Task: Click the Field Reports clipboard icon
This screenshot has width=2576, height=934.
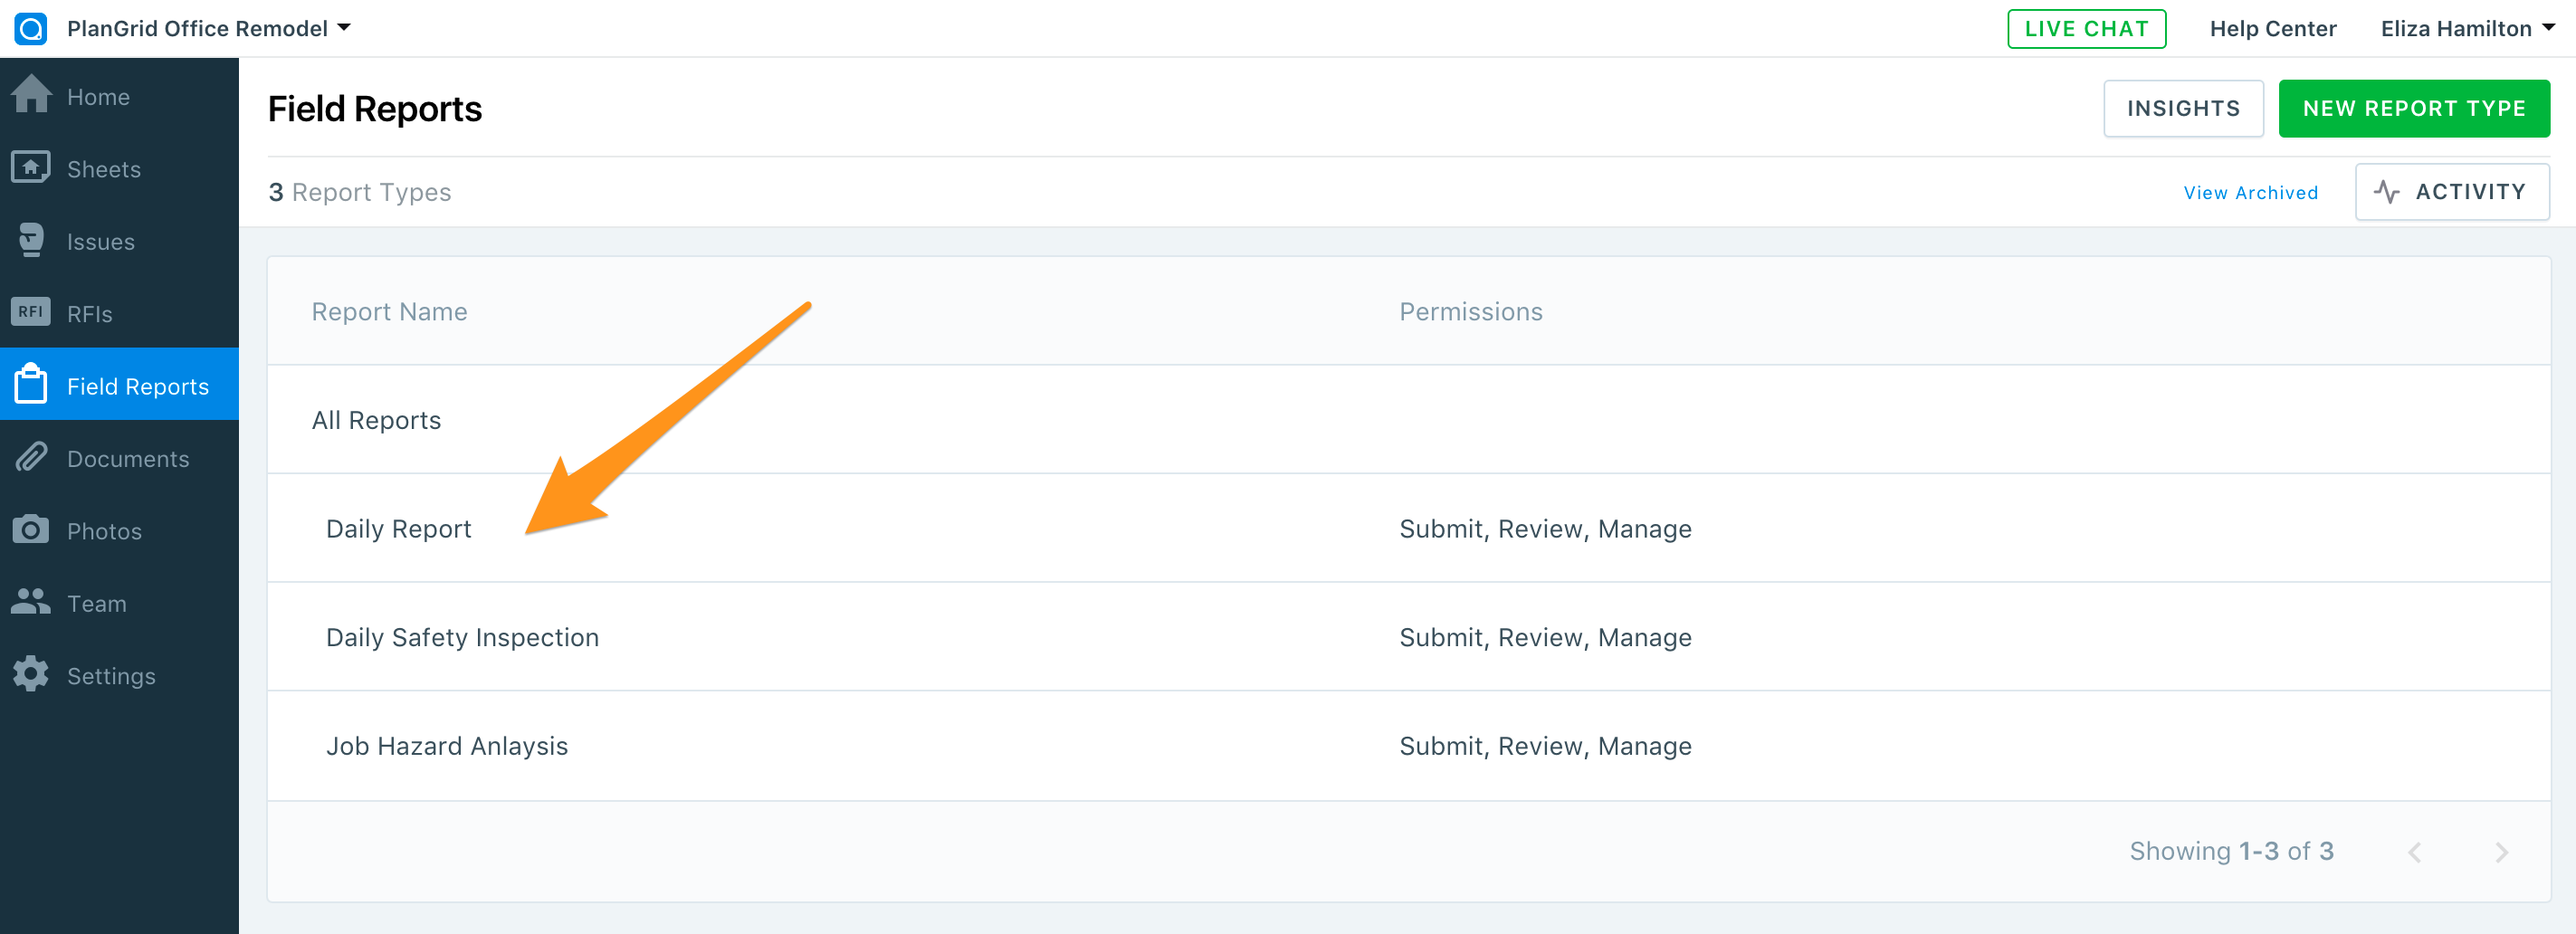Action: pos(31,384)
